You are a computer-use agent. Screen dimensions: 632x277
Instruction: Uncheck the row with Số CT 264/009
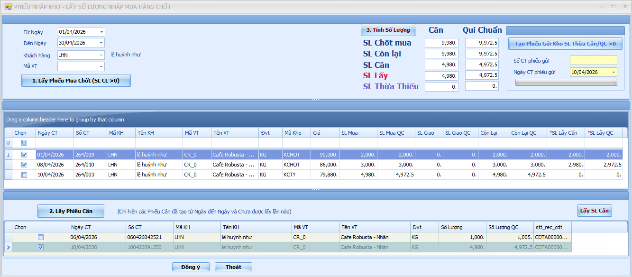click(24, 155)
